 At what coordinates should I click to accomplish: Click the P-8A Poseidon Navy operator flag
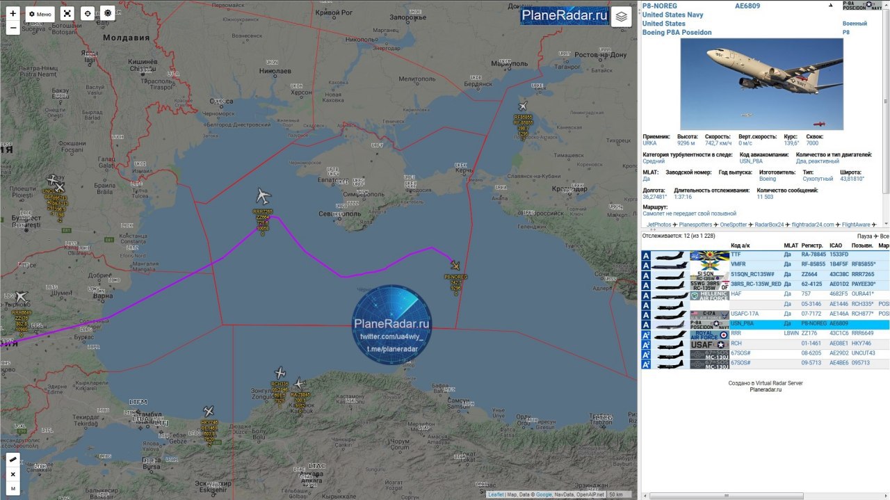coord(863,5)
